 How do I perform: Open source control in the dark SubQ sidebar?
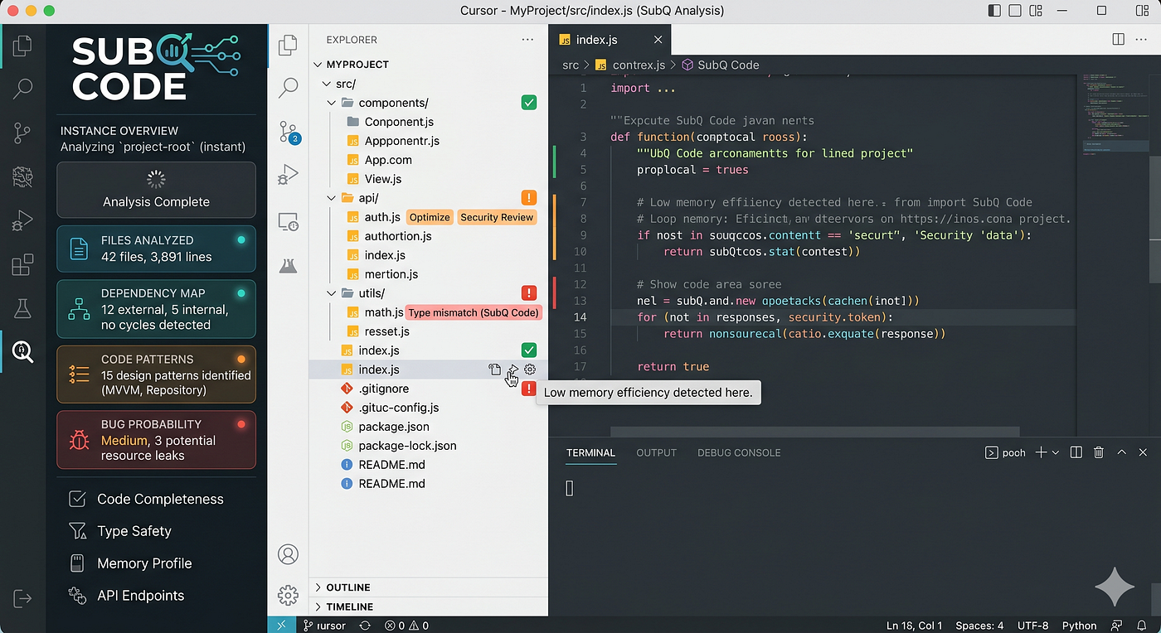tap(22, 133)
